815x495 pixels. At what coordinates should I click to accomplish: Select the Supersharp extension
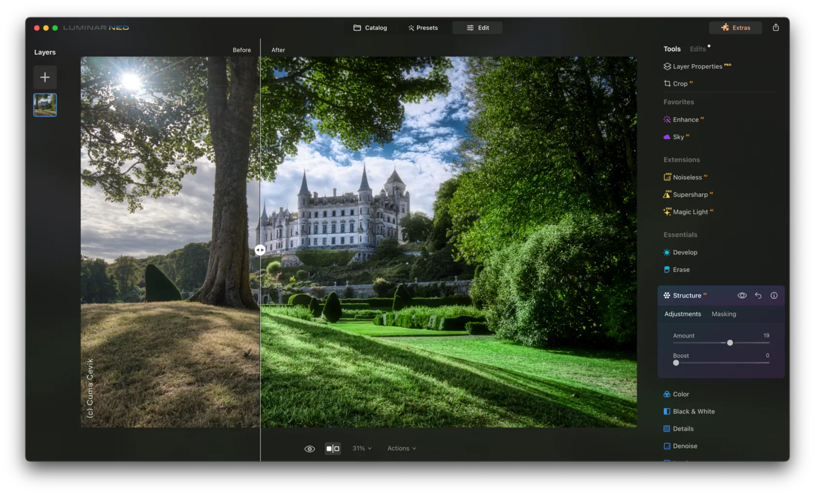point(689,195)
